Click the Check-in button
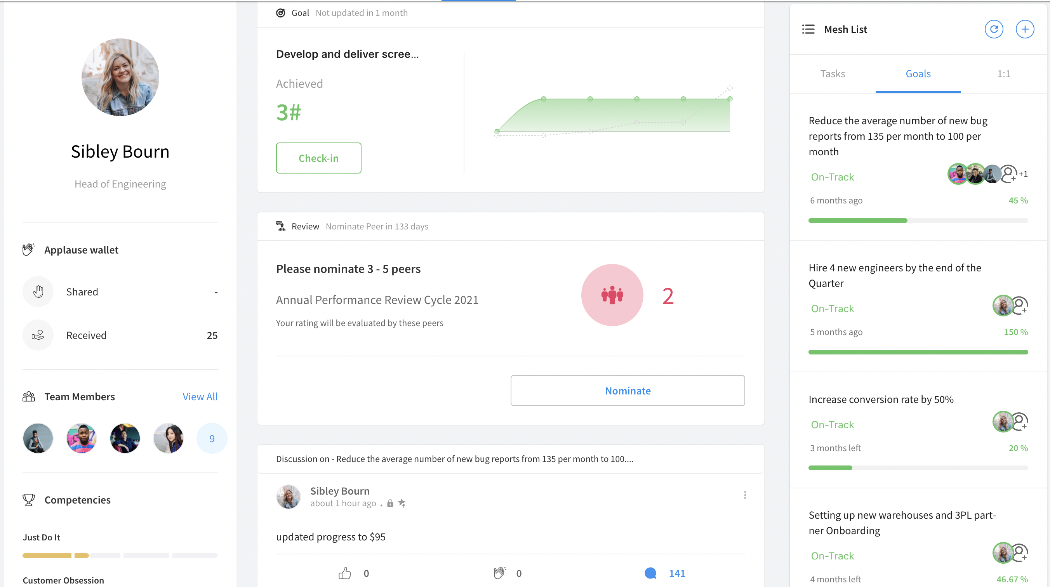1050x587 pixels. coord(318,158)
